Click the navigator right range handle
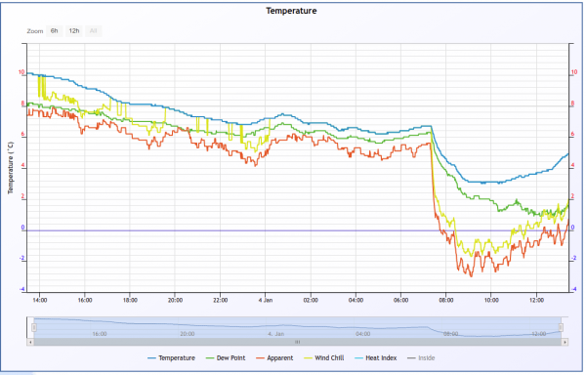 (561, 327)
